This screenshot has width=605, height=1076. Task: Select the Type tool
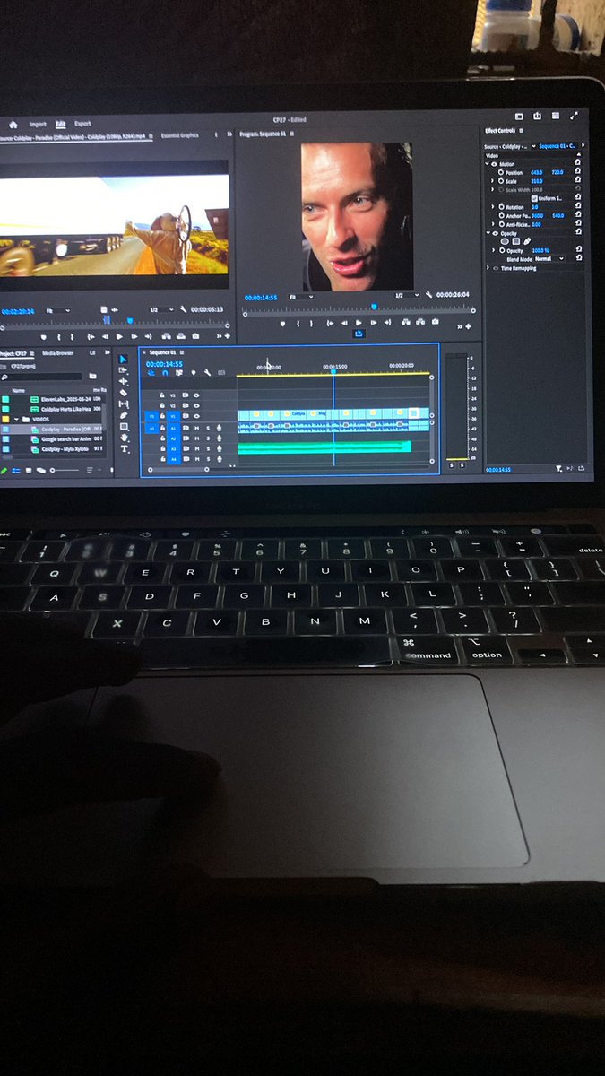[123, 448]
